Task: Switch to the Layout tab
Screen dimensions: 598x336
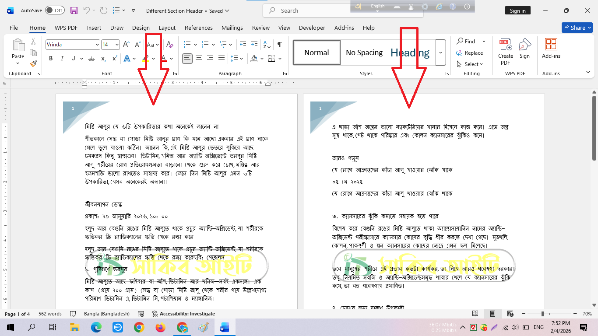Action: coord(167,28)
